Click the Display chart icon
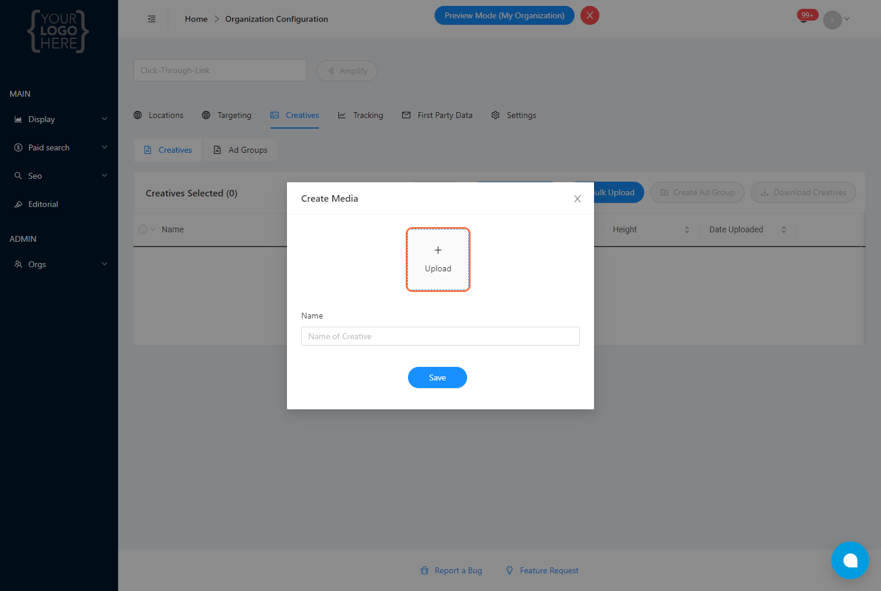Screen dimensions: 881x591 coord(18,119)
